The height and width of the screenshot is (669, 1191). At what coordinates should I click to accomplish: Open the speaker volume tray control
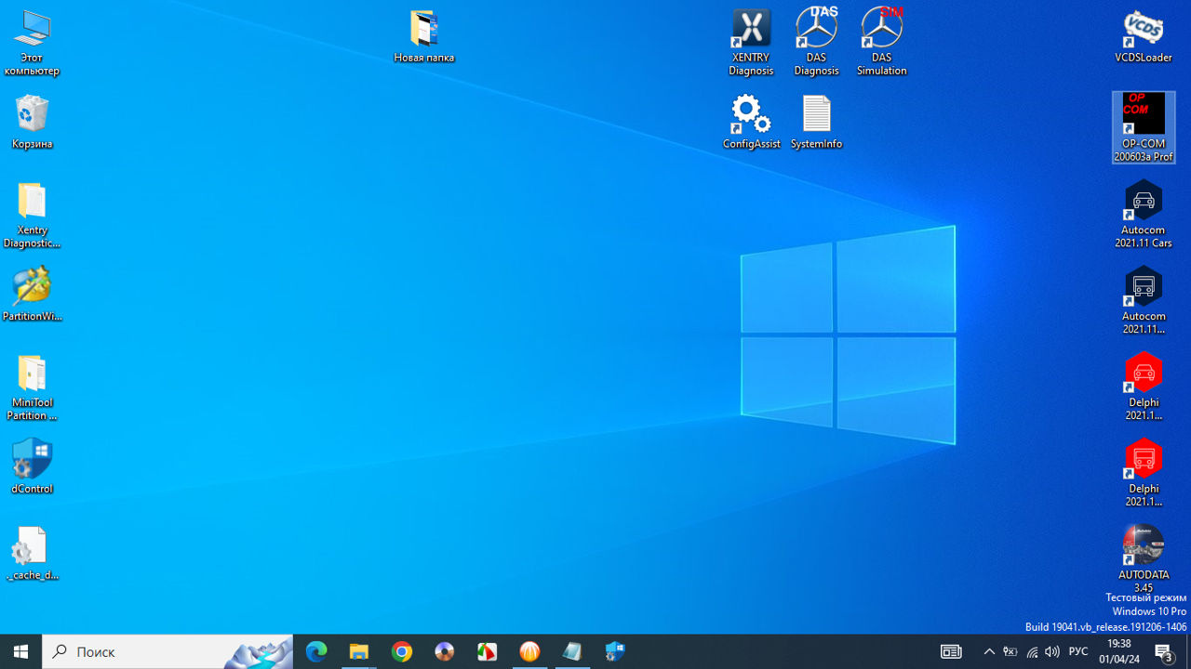point(1052,651)
